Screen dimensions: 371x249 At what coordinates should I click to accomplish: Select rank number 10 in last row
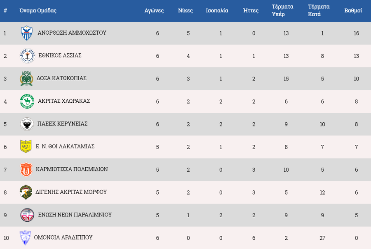[x=6, y=238]
